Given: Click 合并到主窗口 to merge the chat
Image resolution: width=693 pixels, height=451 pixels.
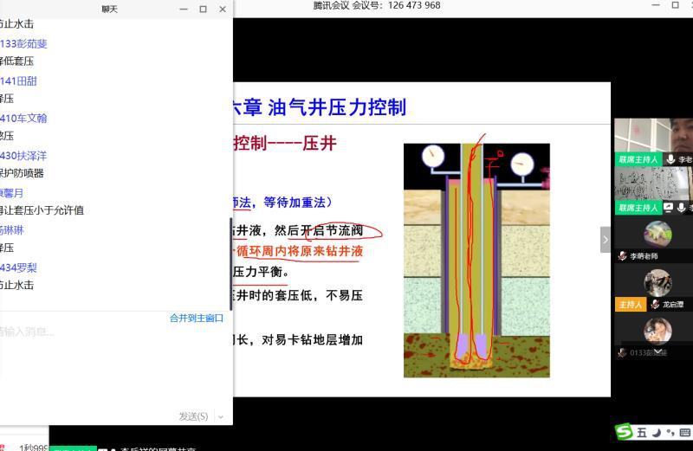Looking at the screenshot, I should [198, 319].
